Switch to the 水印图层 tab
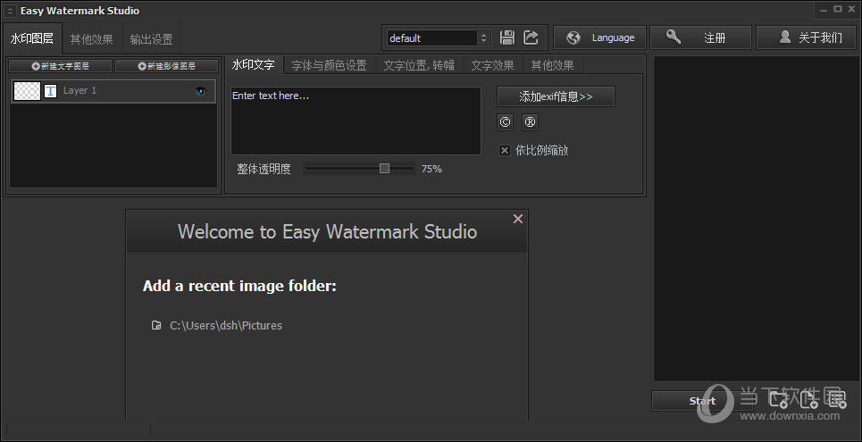This screenshot has width=862, height=442. [32, 38]
